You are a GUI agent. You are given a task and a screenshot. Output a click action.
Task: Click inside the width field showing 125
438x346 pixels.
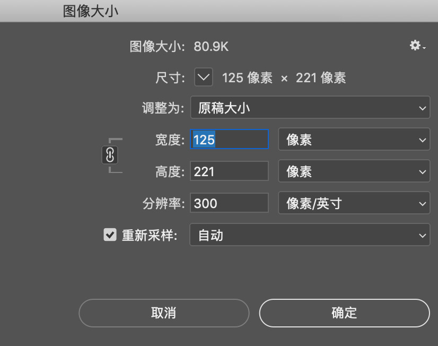pos(229,139)
